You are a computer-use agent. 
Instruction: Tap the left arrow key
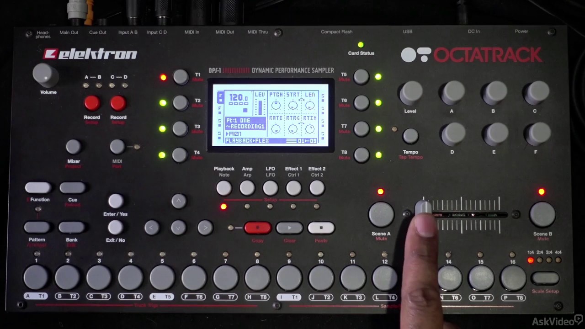point(152,228)
